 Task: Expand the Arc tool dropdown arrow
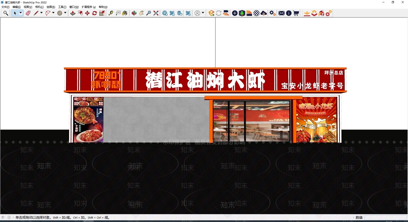click(53, 13)
